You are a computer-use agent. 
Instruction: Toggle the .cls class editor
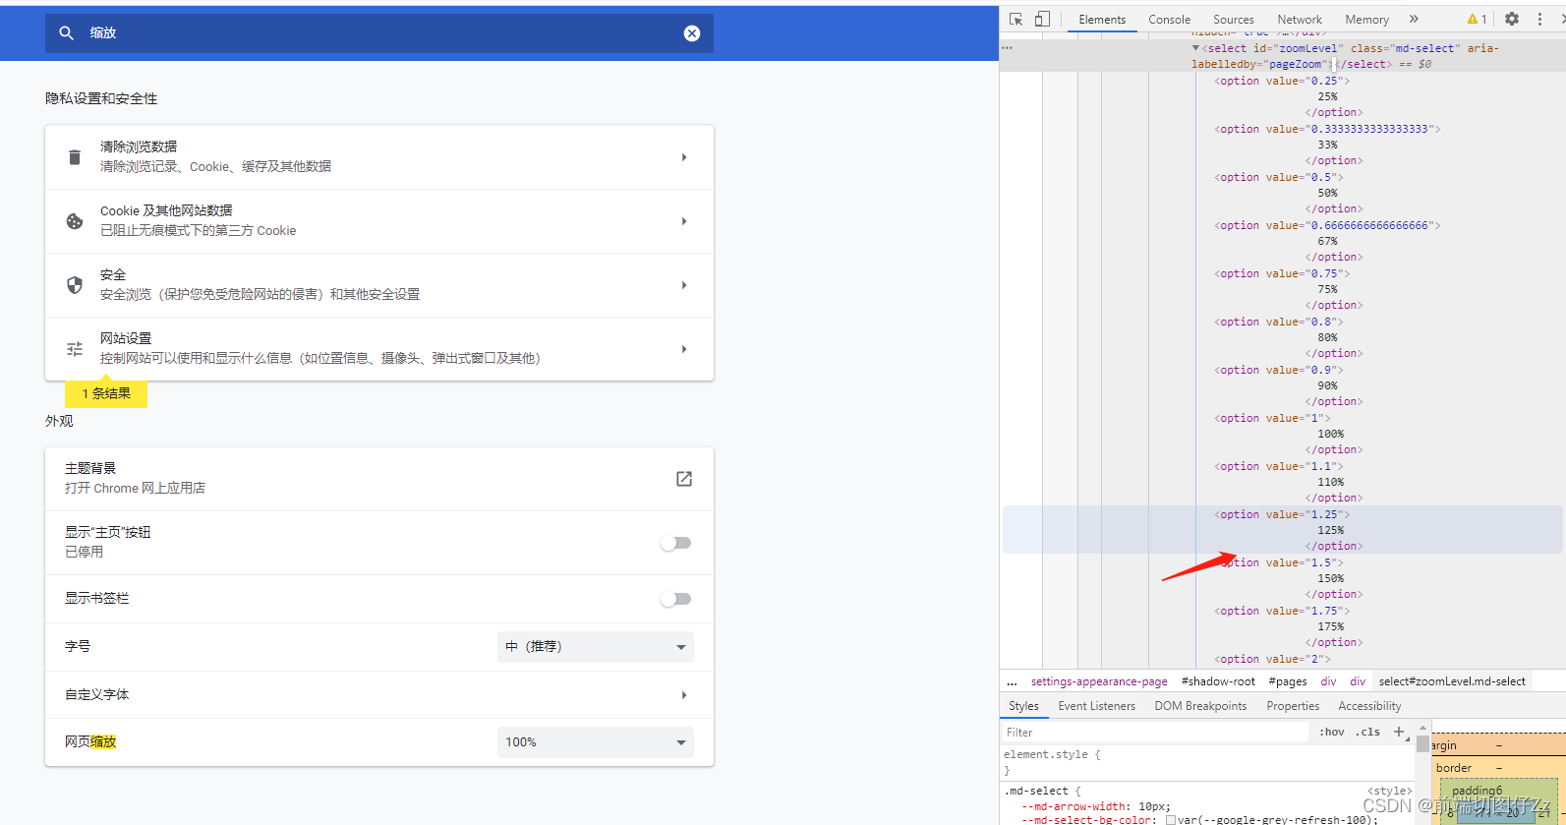[x=1367, y=732]
